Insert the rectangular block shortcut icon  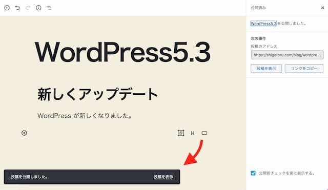pyautogui.click(x=204, y=133)
